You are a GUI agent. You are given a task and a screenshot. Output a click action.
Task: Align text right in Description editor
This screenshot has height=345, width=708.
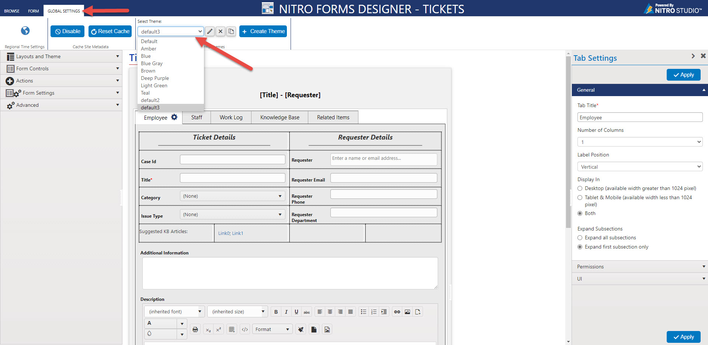click(x=340, y=312)
